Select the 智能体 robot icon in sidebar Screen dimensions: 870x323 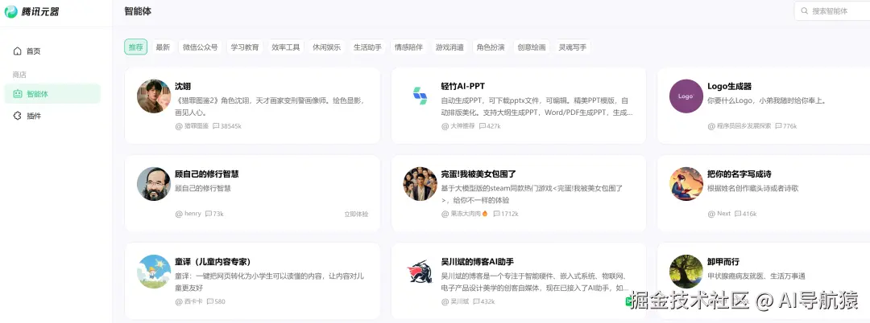17,94
